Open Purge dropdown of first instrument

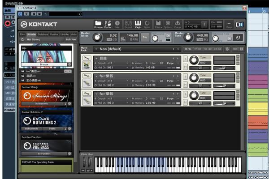[178, 63]
